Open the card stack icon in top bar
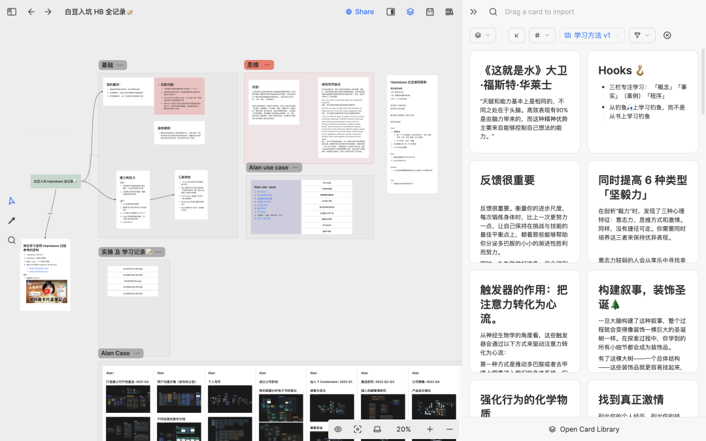 [410, 12]
